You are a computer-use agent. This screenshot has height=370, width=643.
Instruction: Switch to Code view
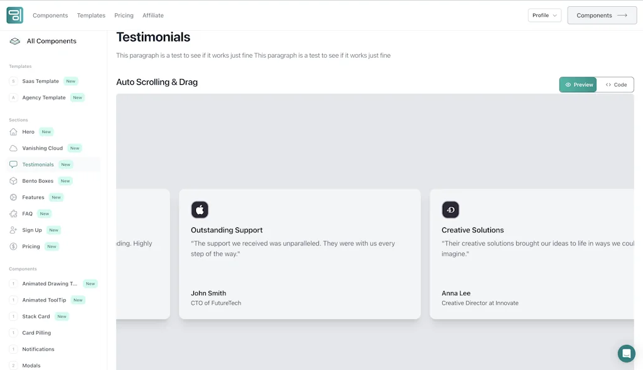tap(615, 85)
